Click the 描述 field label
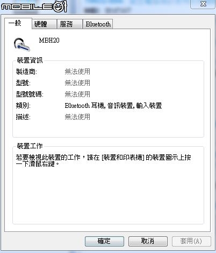Screen dimensions: 216x253 click(23, 117)
